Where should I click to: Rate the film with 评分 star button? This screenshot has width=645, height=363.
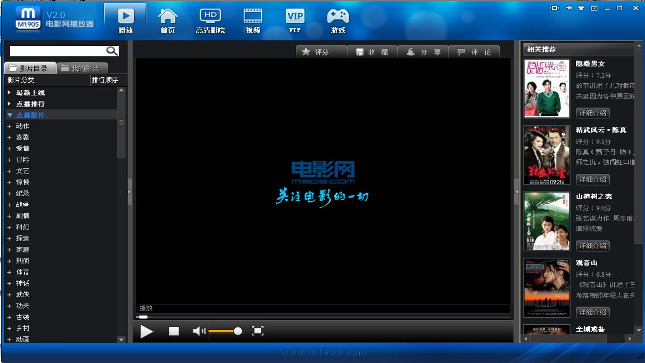[x=321, y=52]
